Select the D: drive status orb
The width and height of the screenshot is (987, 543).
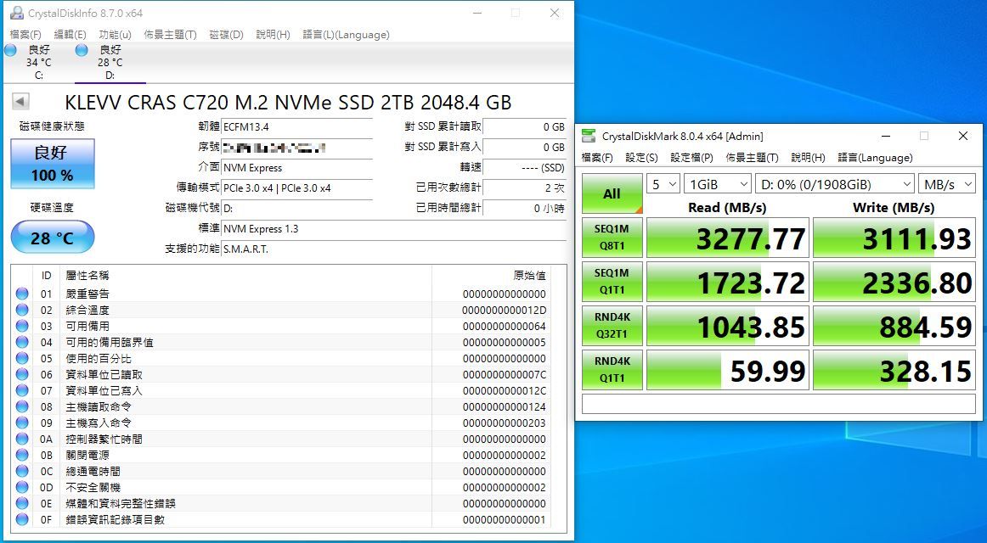point(82,50)
